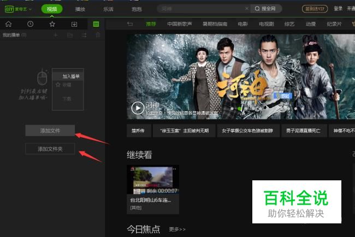355x237 pixels.
Task: Click the 搜全网 search button
Action: 267,9
